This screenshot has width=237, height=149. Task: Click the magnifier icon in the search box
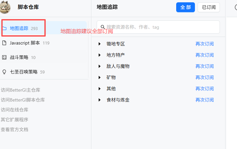click(x=103, y=27)
